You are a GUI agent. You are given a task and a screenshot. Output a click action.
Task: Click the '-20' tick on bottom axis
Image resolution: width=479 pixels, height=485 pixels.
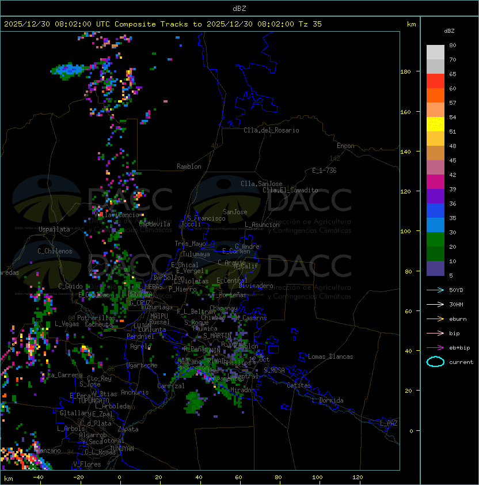(78, 478)
